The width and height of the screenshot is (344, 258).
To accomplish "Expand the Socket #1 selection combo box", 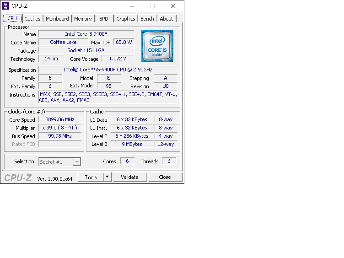I will click(60, 161).
